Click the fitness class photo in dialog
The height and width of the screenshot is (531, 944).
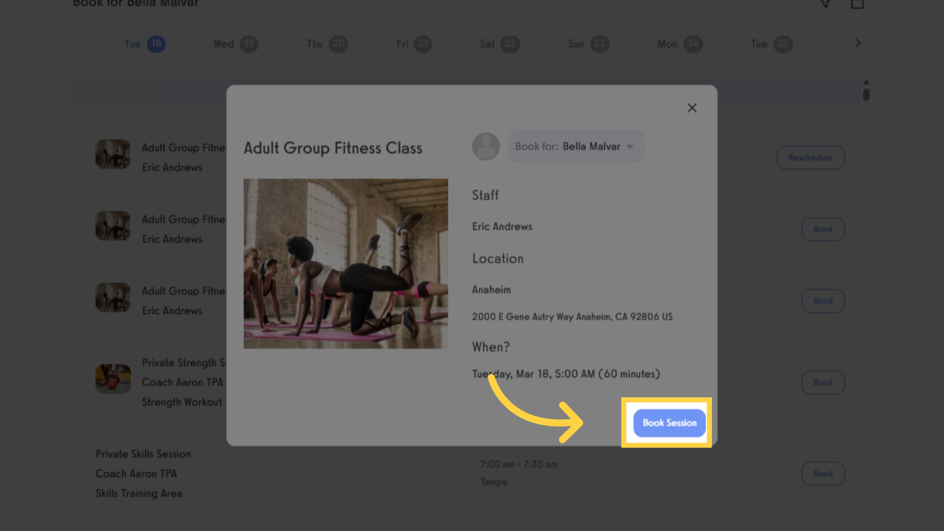[346, 264]
